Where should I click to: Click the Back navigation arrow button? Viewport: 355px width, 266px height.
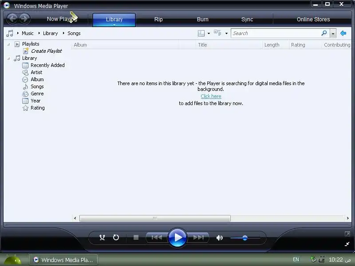[x=12, y=19]
